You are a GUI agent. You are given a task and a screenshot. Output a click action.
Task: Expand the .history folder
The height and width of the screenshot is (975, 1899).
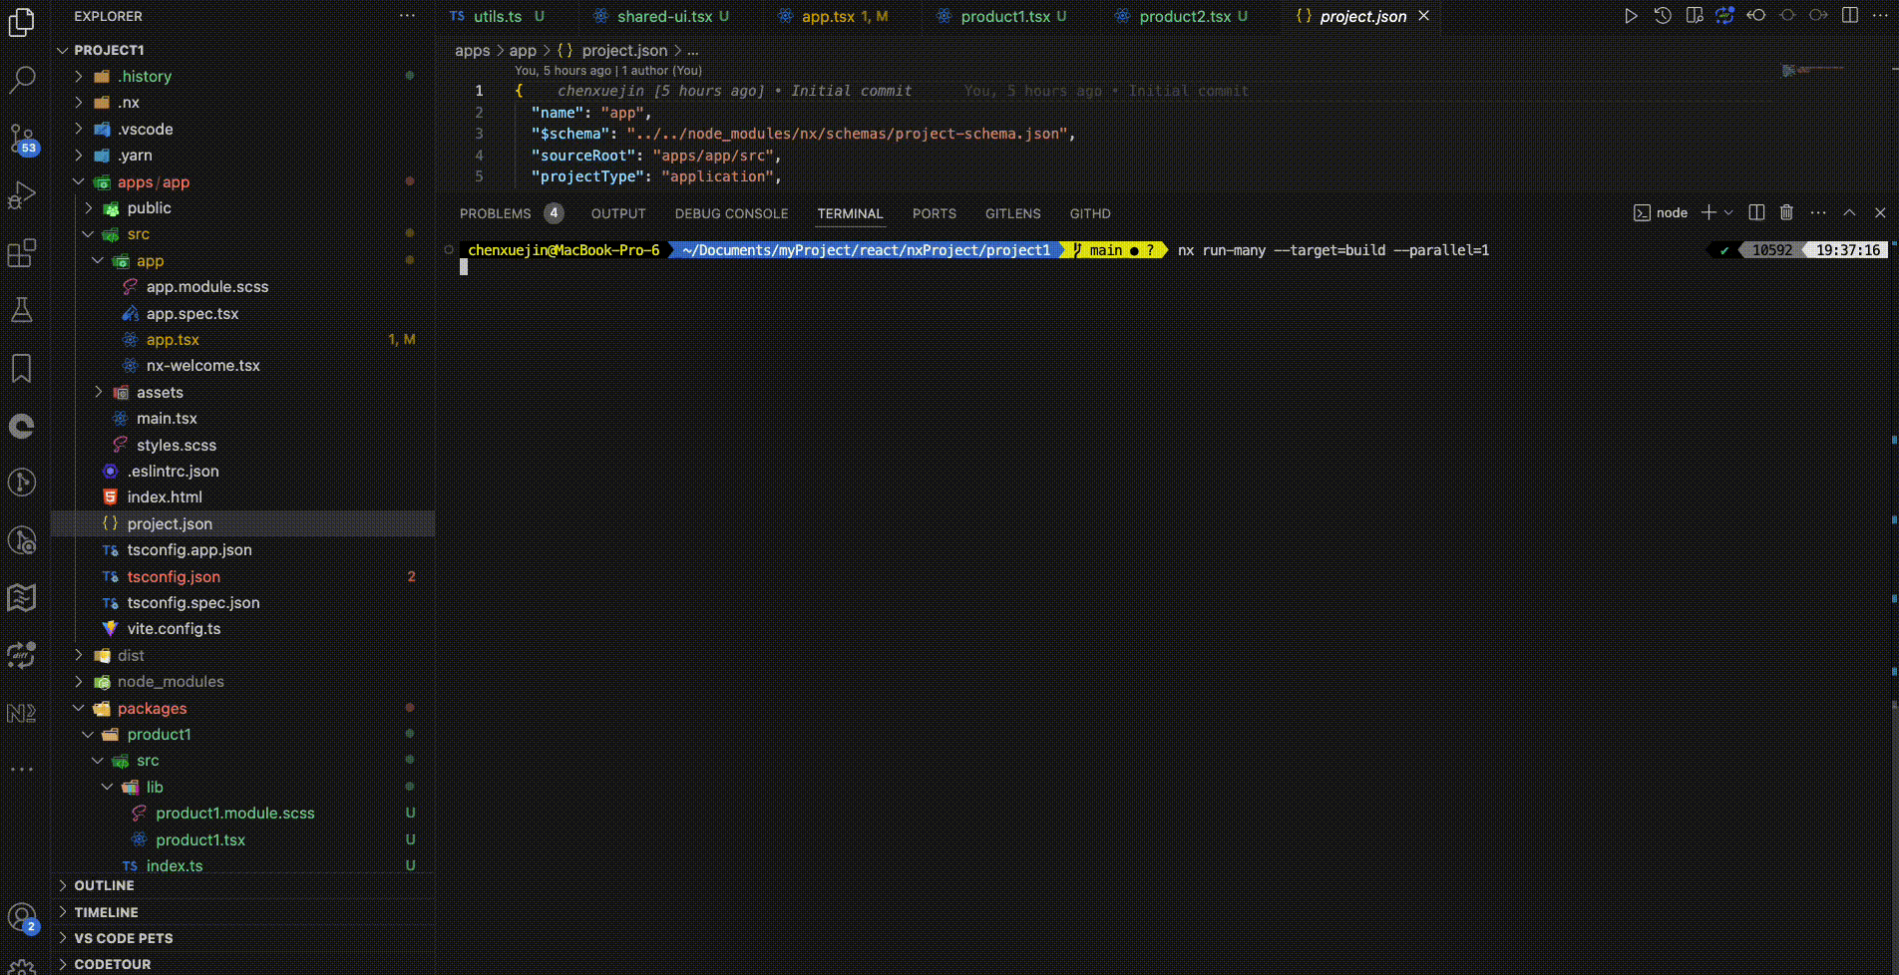pos(243,76)
